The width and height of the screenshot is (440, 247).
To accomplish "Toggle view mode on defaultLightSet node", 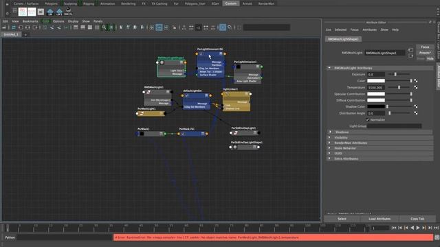I will [206, 95].
